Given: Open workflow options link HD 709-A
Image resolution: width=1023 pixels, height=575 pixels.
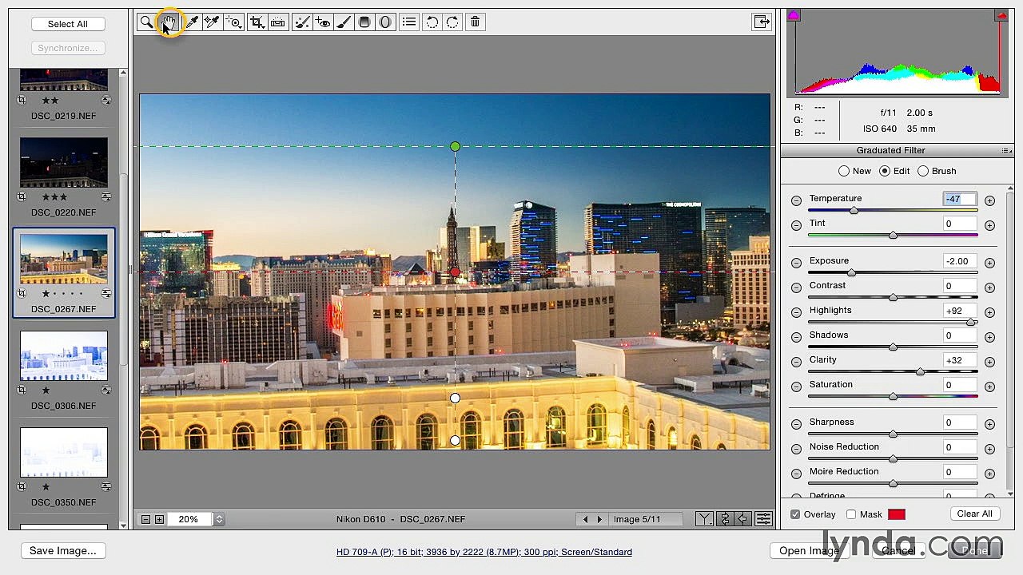Looking at the screenshot, I should click(484, 552).
